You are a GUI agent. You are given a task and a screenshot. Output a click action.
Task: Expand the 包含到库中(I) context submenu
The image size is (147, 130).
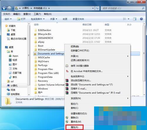coord(98,76)
